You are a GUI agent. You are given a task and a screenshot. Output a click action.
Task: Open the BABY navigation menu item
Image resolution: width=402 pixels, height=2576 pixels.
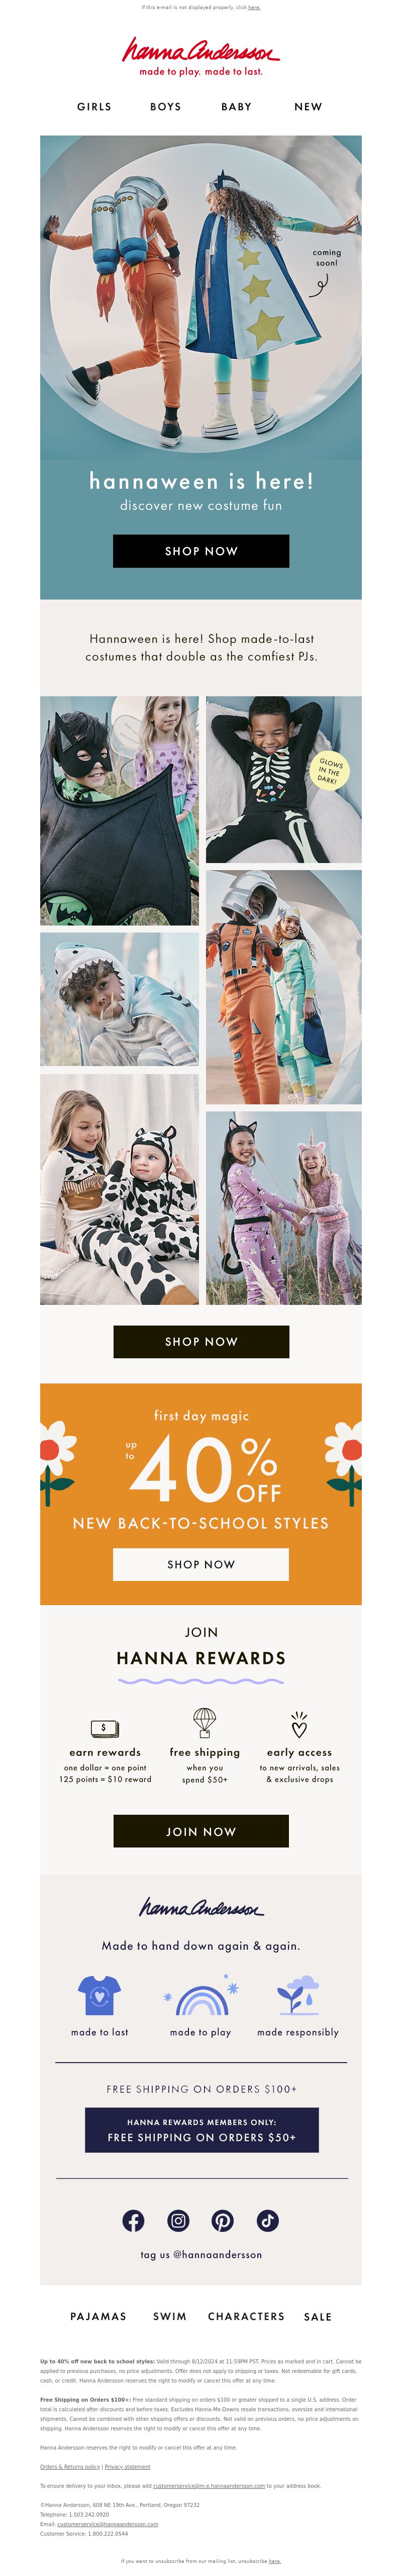[236, 106]
